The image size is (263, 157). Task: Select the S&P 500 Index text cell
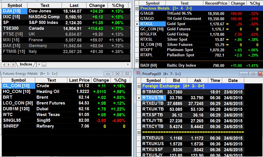(x=45, y=23)
